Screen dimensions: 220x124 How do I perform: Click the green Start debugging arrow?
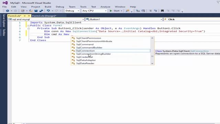point(111,11)
